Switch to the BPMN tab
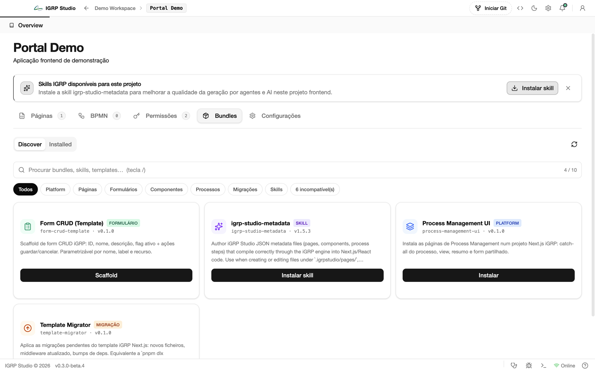Screen dimensions: 595x372 point(99,116)
